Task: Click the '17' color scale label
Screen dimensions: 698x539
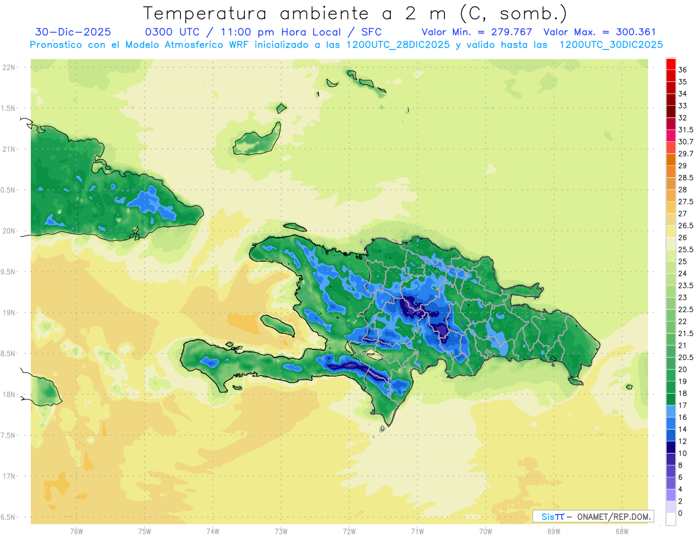Action: click(x=683, y=406)
